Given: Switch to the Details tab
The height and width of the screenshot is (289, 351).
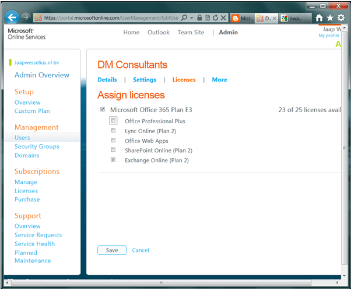Looking at the screenshot, I should click(107, 80).
